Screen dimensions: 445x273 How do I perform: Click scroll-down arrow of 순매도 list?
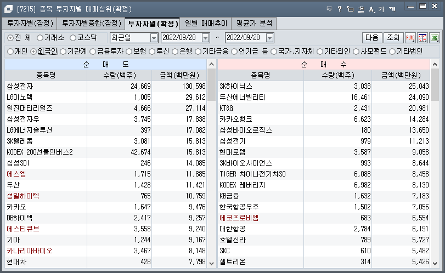[x=211, y=263]
